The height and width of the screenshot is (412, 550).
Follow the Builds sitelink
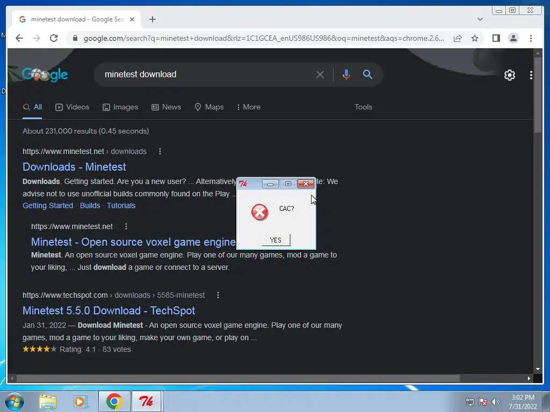point(90,205)
